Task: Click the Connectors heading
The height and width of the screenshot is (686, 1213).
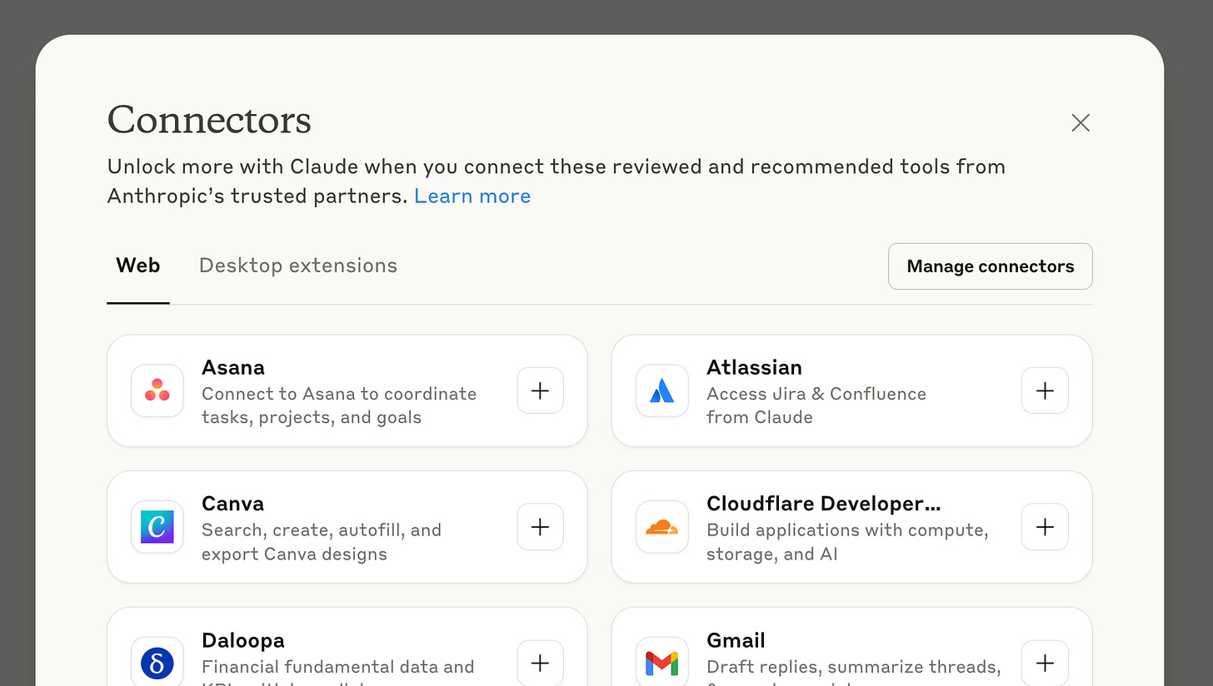Action: (209, 120)
